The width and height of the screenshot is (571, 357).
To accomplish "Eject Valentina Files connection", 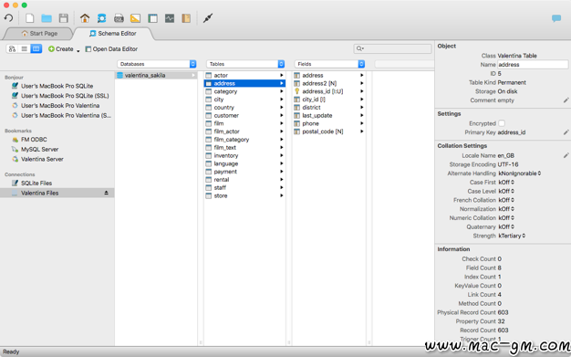I will click(106, 193).
